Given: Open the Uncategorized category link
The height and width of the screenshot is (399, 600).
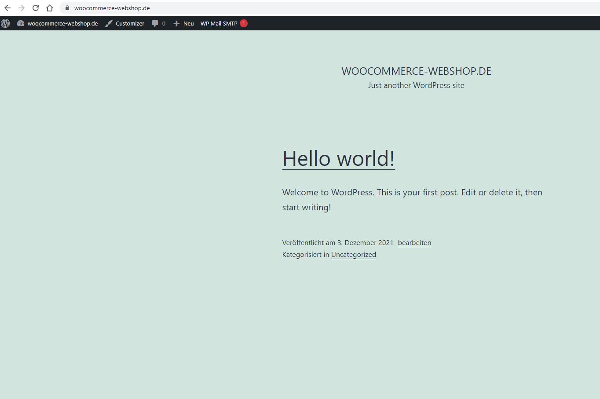Looking at the screenshot, I should tap(353, 255).
